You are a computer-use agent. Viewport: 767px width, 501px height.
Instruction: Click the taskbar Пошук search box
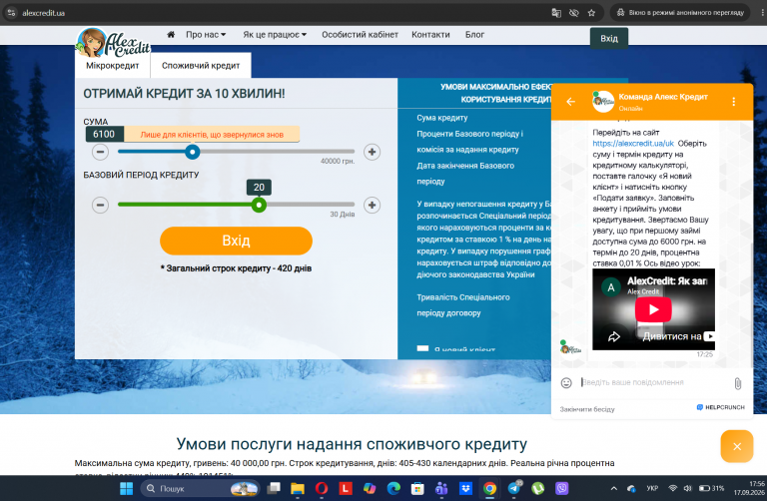pos(200,488)
